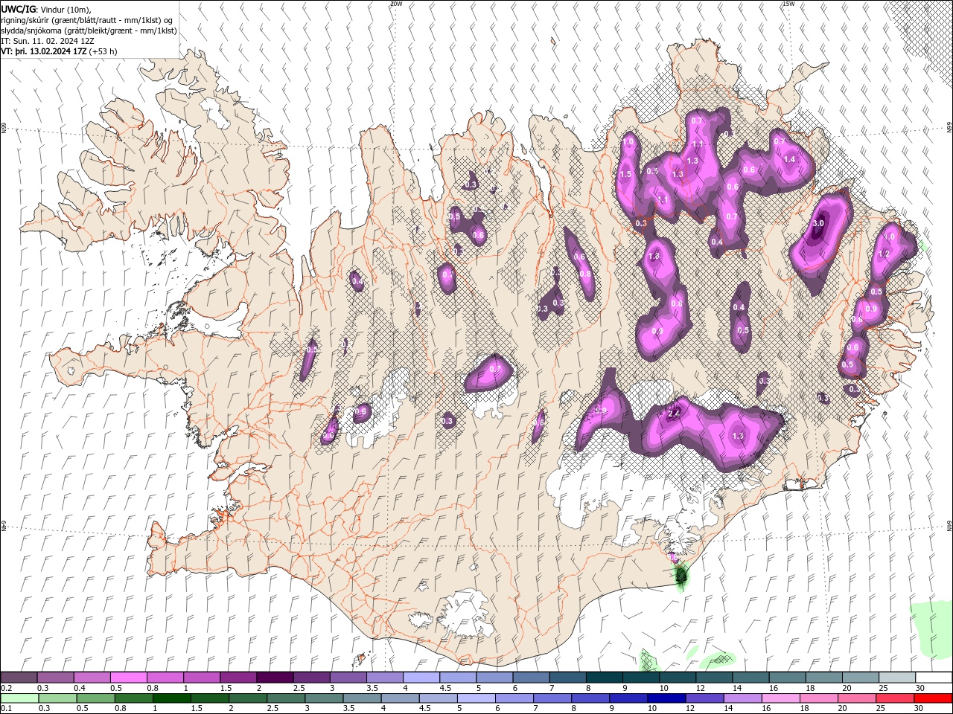The image size is (953, 714).
Task: Pick the lavender snow swatch between 4 and 4.5
Action: pyautogui.click(x=420, y=678)
